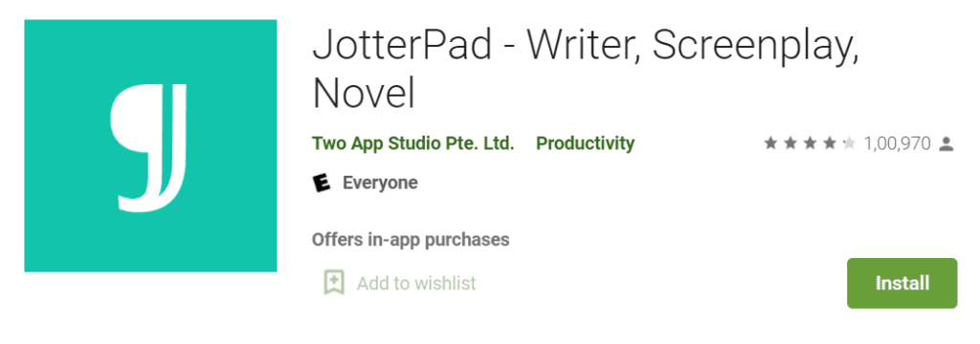Click the second rating star
980x344 pixels.
pos(790,143)
